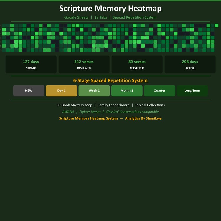Open the Long-Term stage button

(x=192, y=91)
